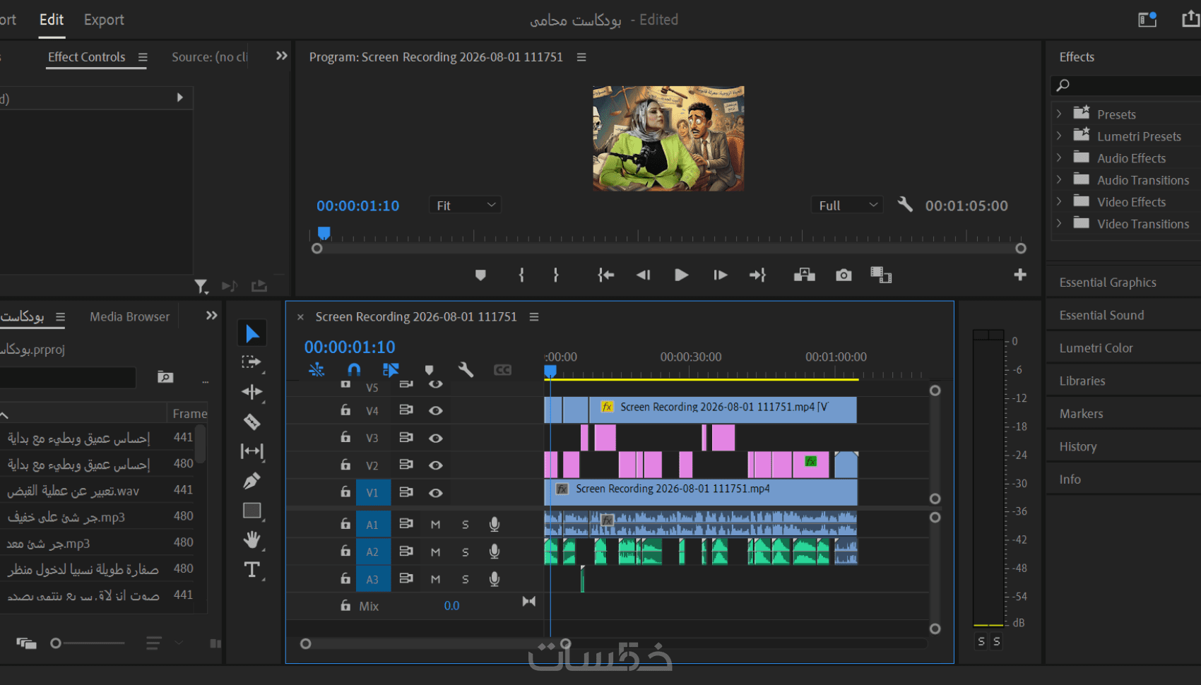This screenshot has width=1201, height=685.
Task: Expand the Presets folder
Action: tap(1059, 114)
